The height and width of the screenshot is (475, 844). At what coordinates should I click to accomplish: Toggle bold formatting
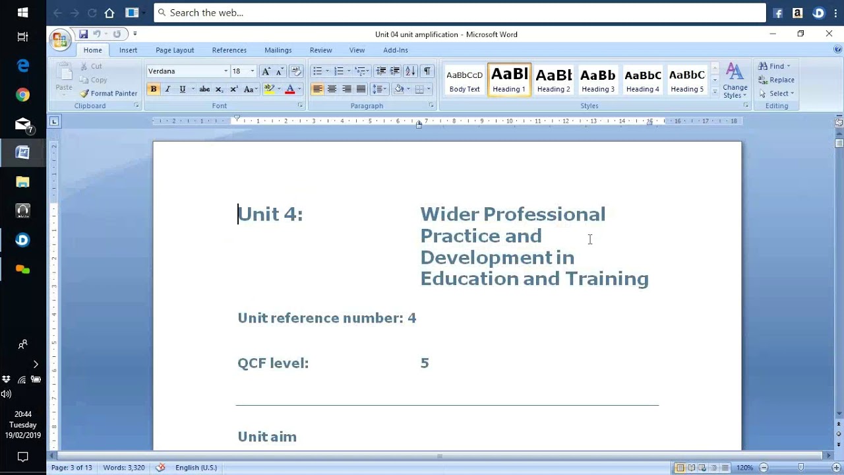(154, 89)
